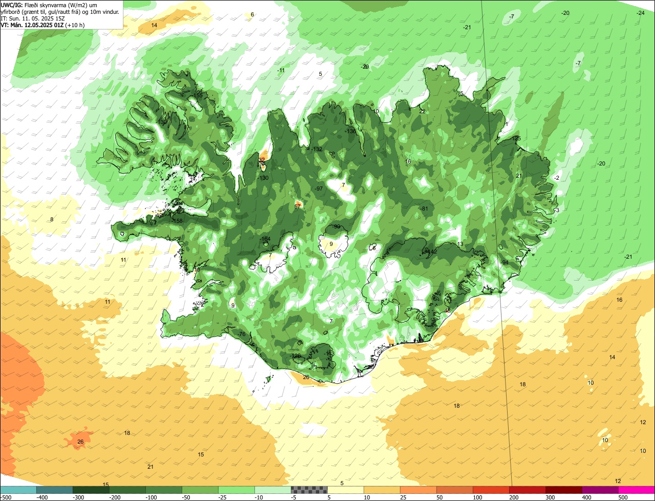Viewport: 655px width, 501px height.
Task: Click the 25 to 50 orange swatch
Action: (418, 490)
